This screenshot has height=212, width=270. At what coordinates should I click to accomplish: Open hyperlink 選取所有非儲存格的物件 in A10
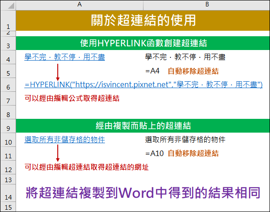(65, 139)
